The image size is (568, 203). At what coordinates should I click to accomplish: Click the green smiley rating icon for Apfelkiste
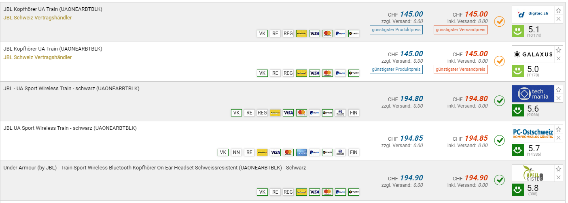tap(517, 189)
